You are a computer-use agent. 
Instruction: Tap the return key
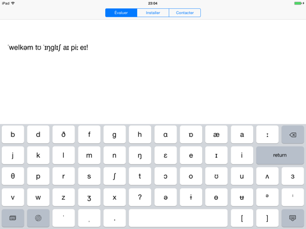[280, 155]
